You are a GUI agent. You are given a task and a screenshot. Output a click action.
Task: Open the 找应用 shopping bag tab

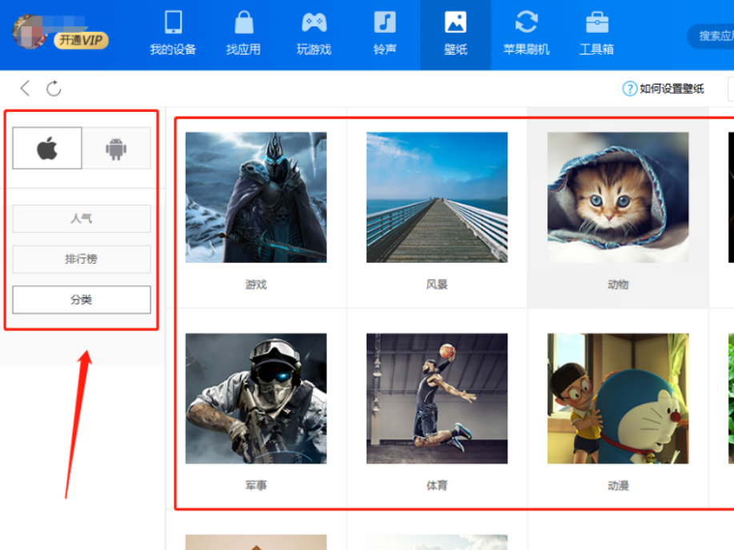243,34
